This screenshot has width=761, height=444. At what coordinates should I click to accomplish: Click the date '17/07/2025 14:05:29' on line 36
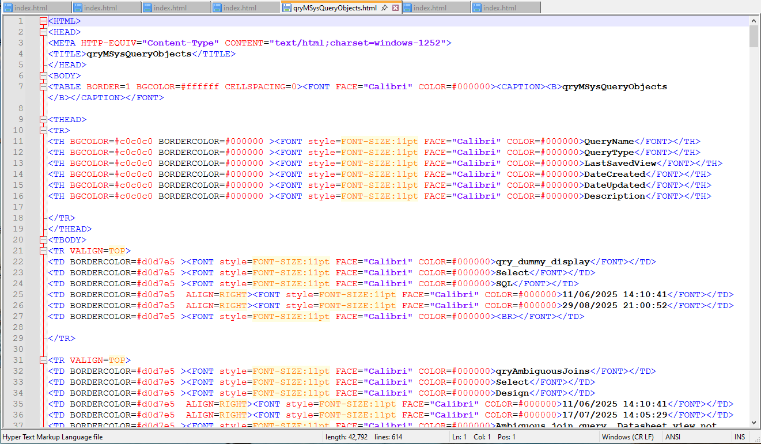[x=615, y=415]
